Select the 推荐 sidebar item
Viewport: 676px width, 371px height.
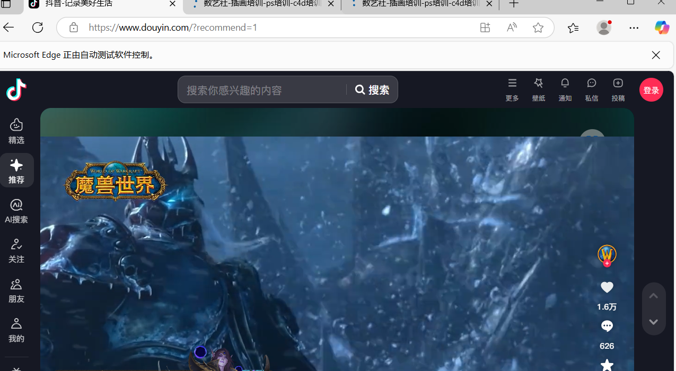[16, 170]
